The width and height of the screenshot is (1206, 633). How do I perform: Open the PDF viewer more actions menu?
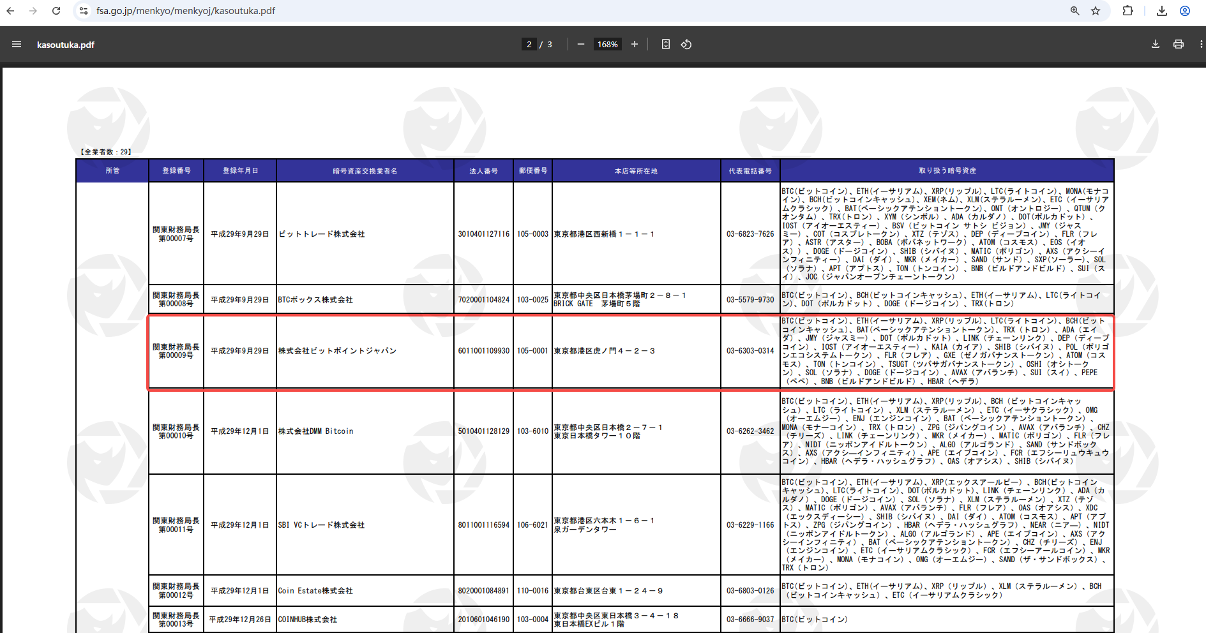1201,44
